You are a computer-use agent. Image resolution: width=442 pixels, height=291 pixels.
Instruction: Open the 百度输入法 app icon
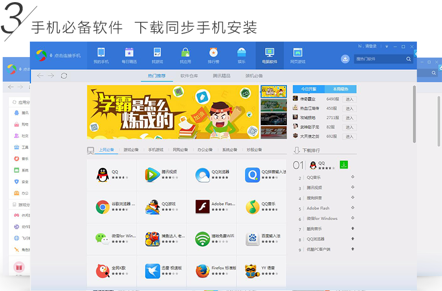252,239
